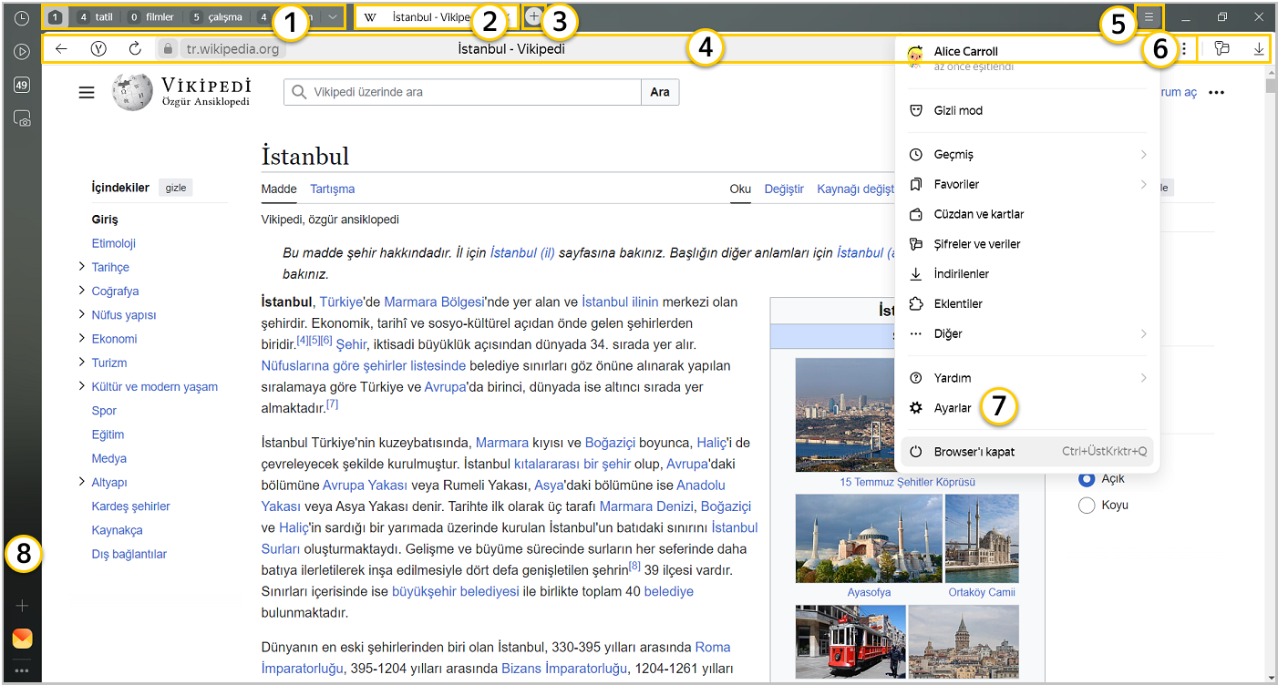Select the Açık theme radio button

[1087, 479]
